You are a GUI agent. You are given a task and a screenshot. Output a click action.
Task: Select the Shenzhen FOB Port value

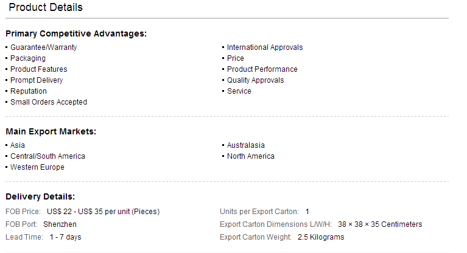point(60,224)
